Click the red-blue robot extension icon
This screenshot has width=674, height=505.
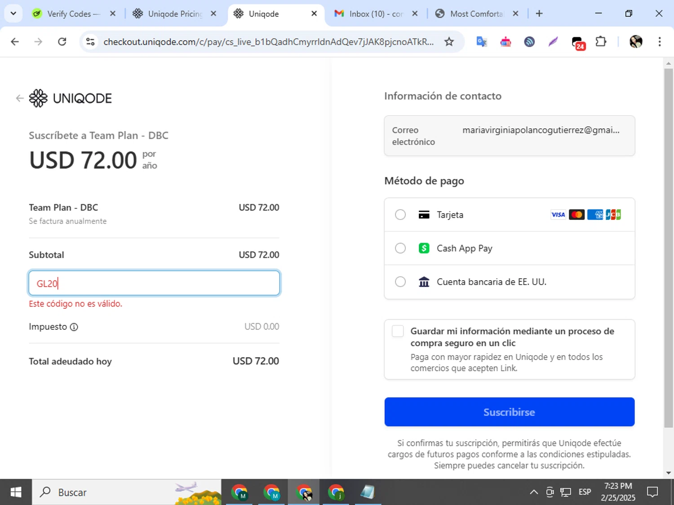tap(505, 42)
